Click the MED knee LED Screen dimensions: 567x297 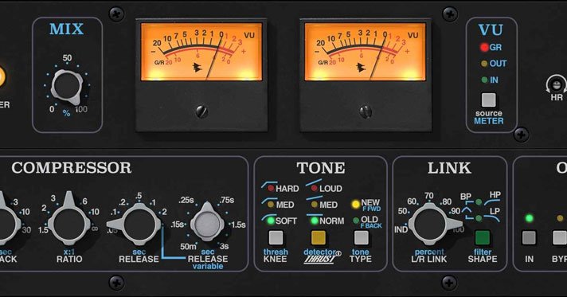[x=271, y=205]
